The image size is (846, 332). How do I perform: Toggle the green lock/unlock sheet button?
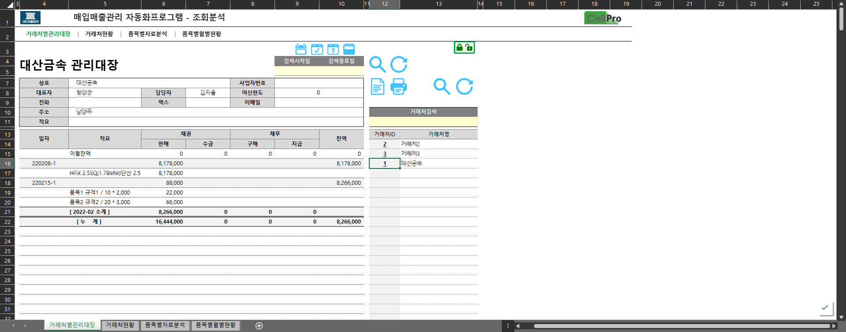(464, 48)
